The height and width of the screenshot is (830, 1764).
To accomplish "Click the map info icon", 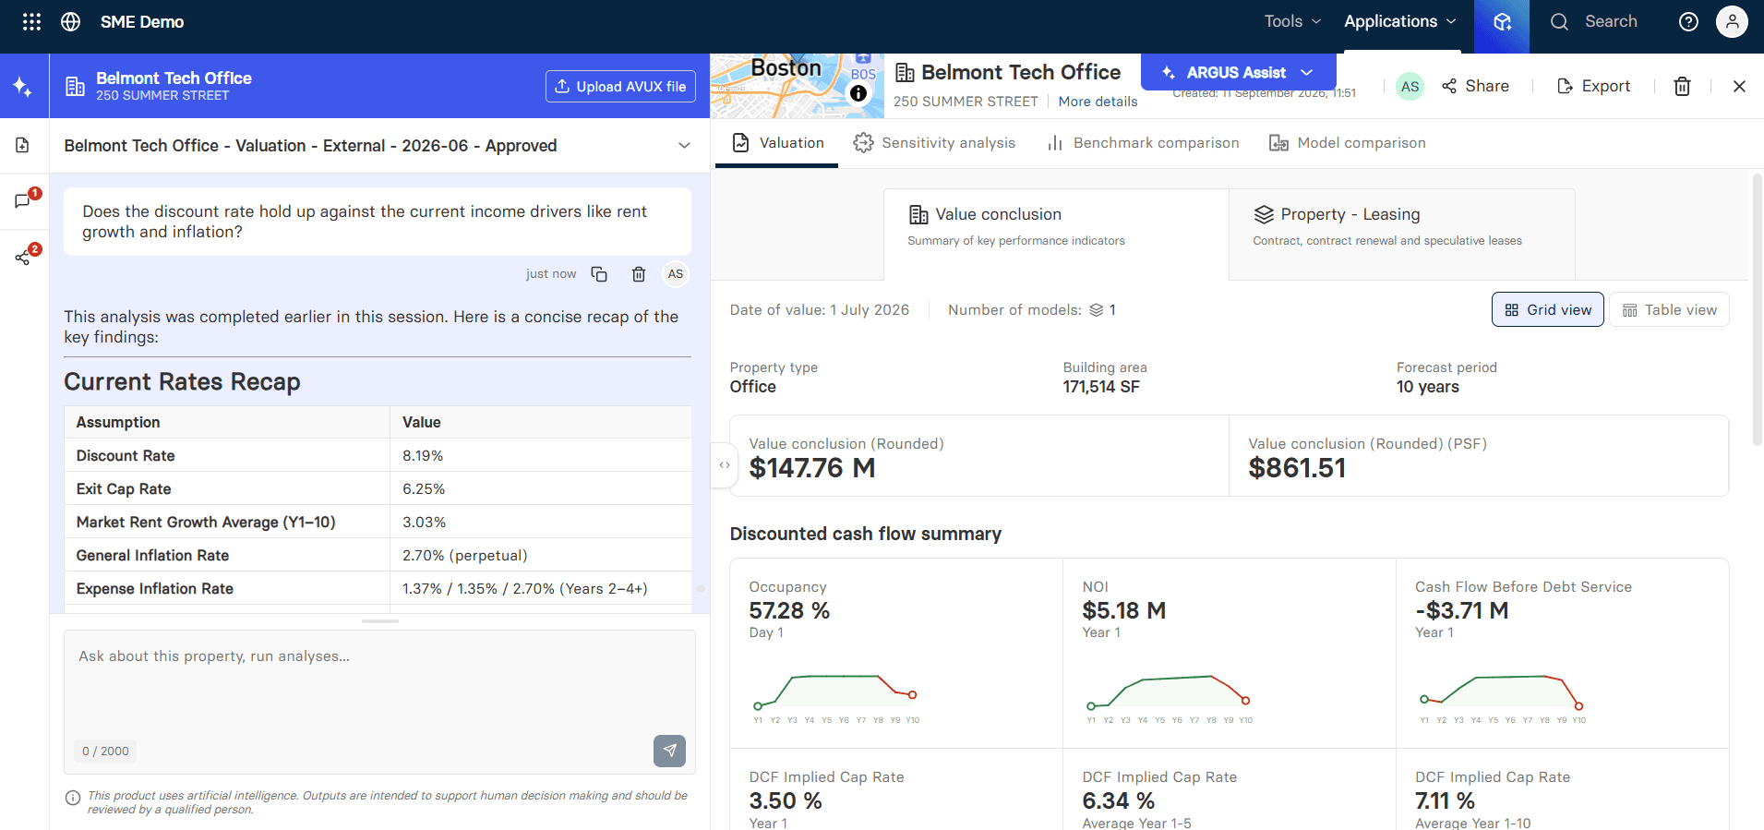I will tap(858, 93).
